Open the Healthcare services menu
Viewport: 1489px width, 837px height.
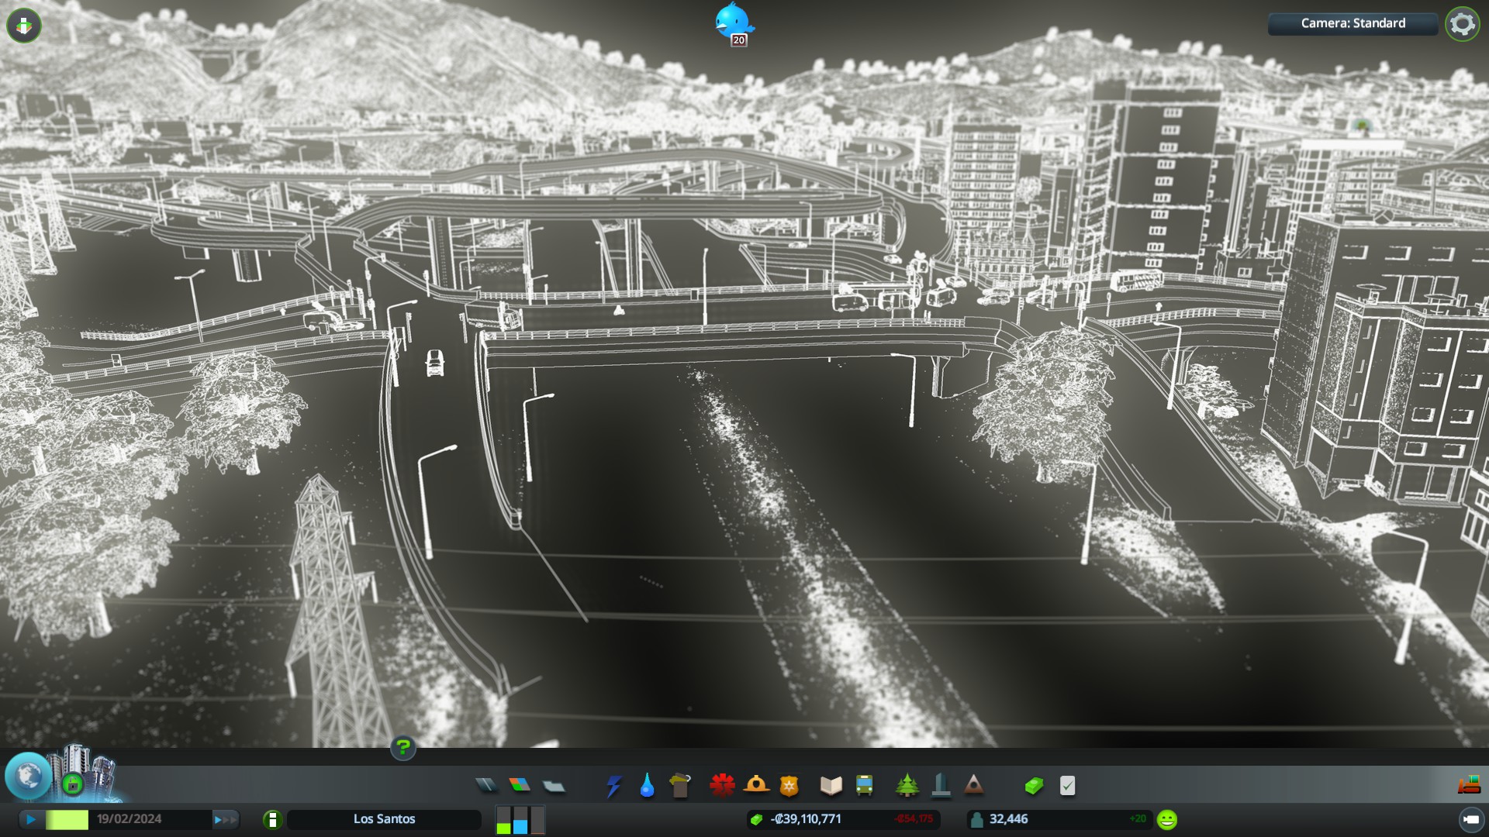point(722,786)
